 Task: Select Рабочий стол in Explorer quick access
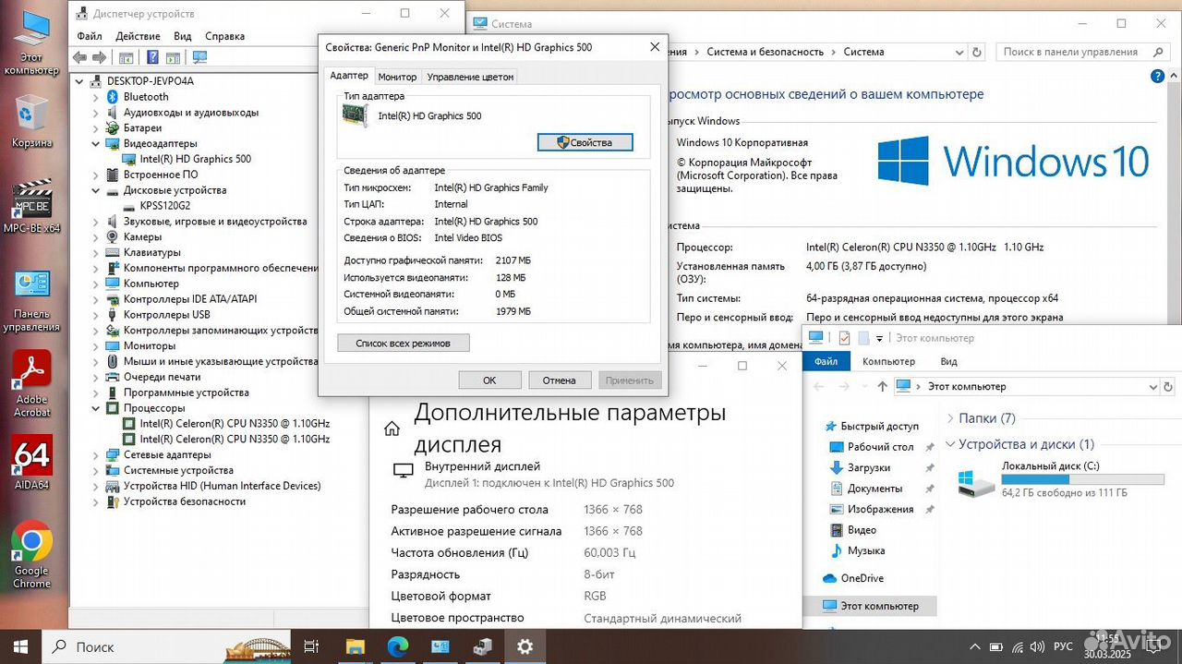click(x=880, y=447)
